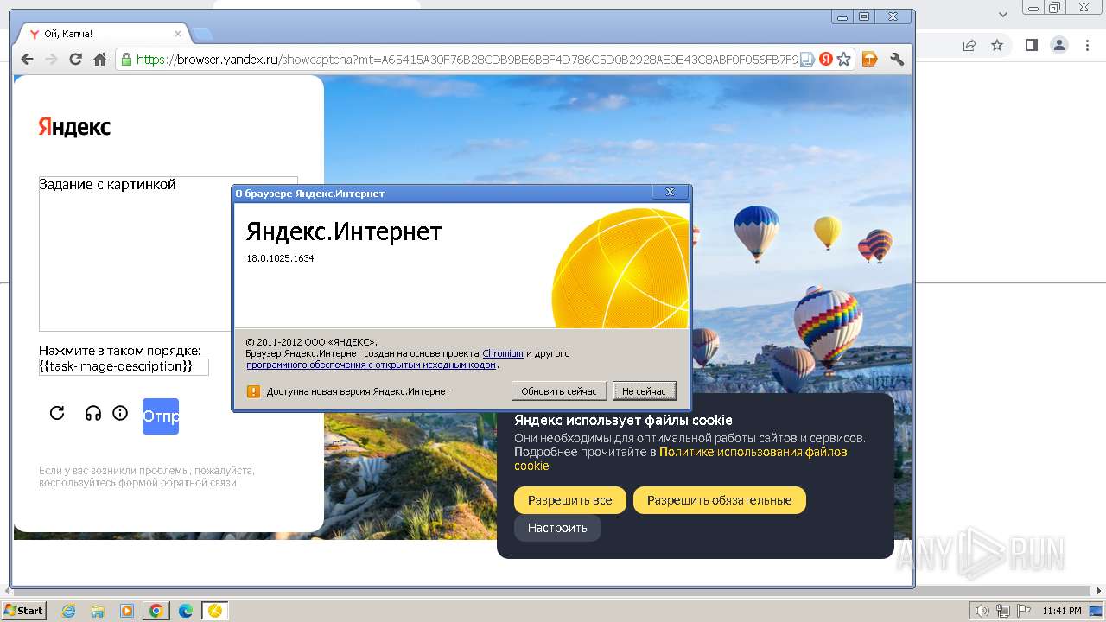Click Chrome's share page icon in background window
This screenshot has width=1106, height=622.
pos(969,45)
